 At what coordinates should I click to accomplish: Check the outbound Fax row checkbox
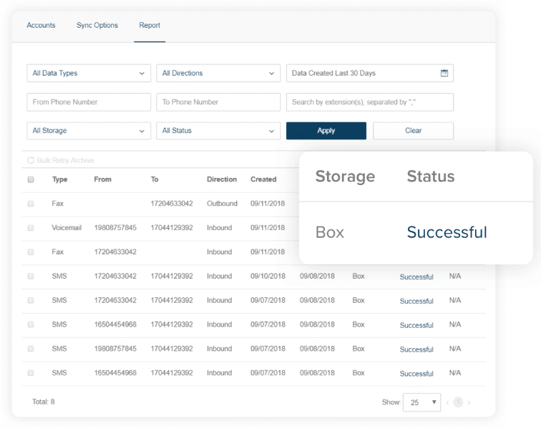tap(31, 204)
